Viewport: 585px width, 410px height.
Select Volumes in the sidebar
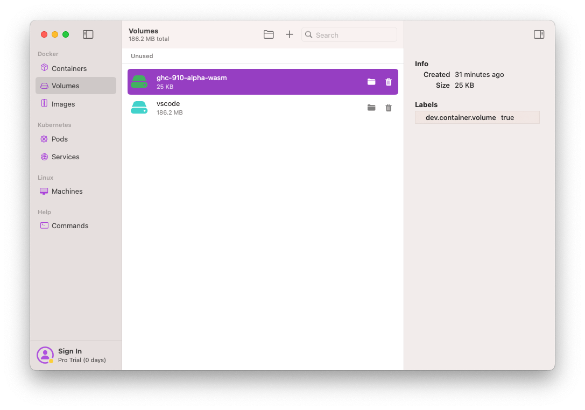(x=76, y=86)
